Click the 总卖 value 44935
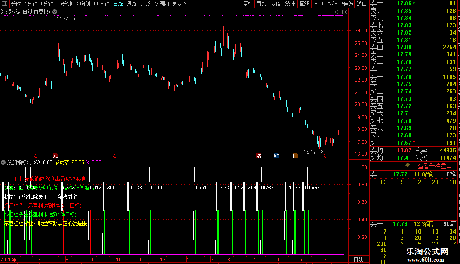Viewport: 460px width, 264px height. [448, 150]
